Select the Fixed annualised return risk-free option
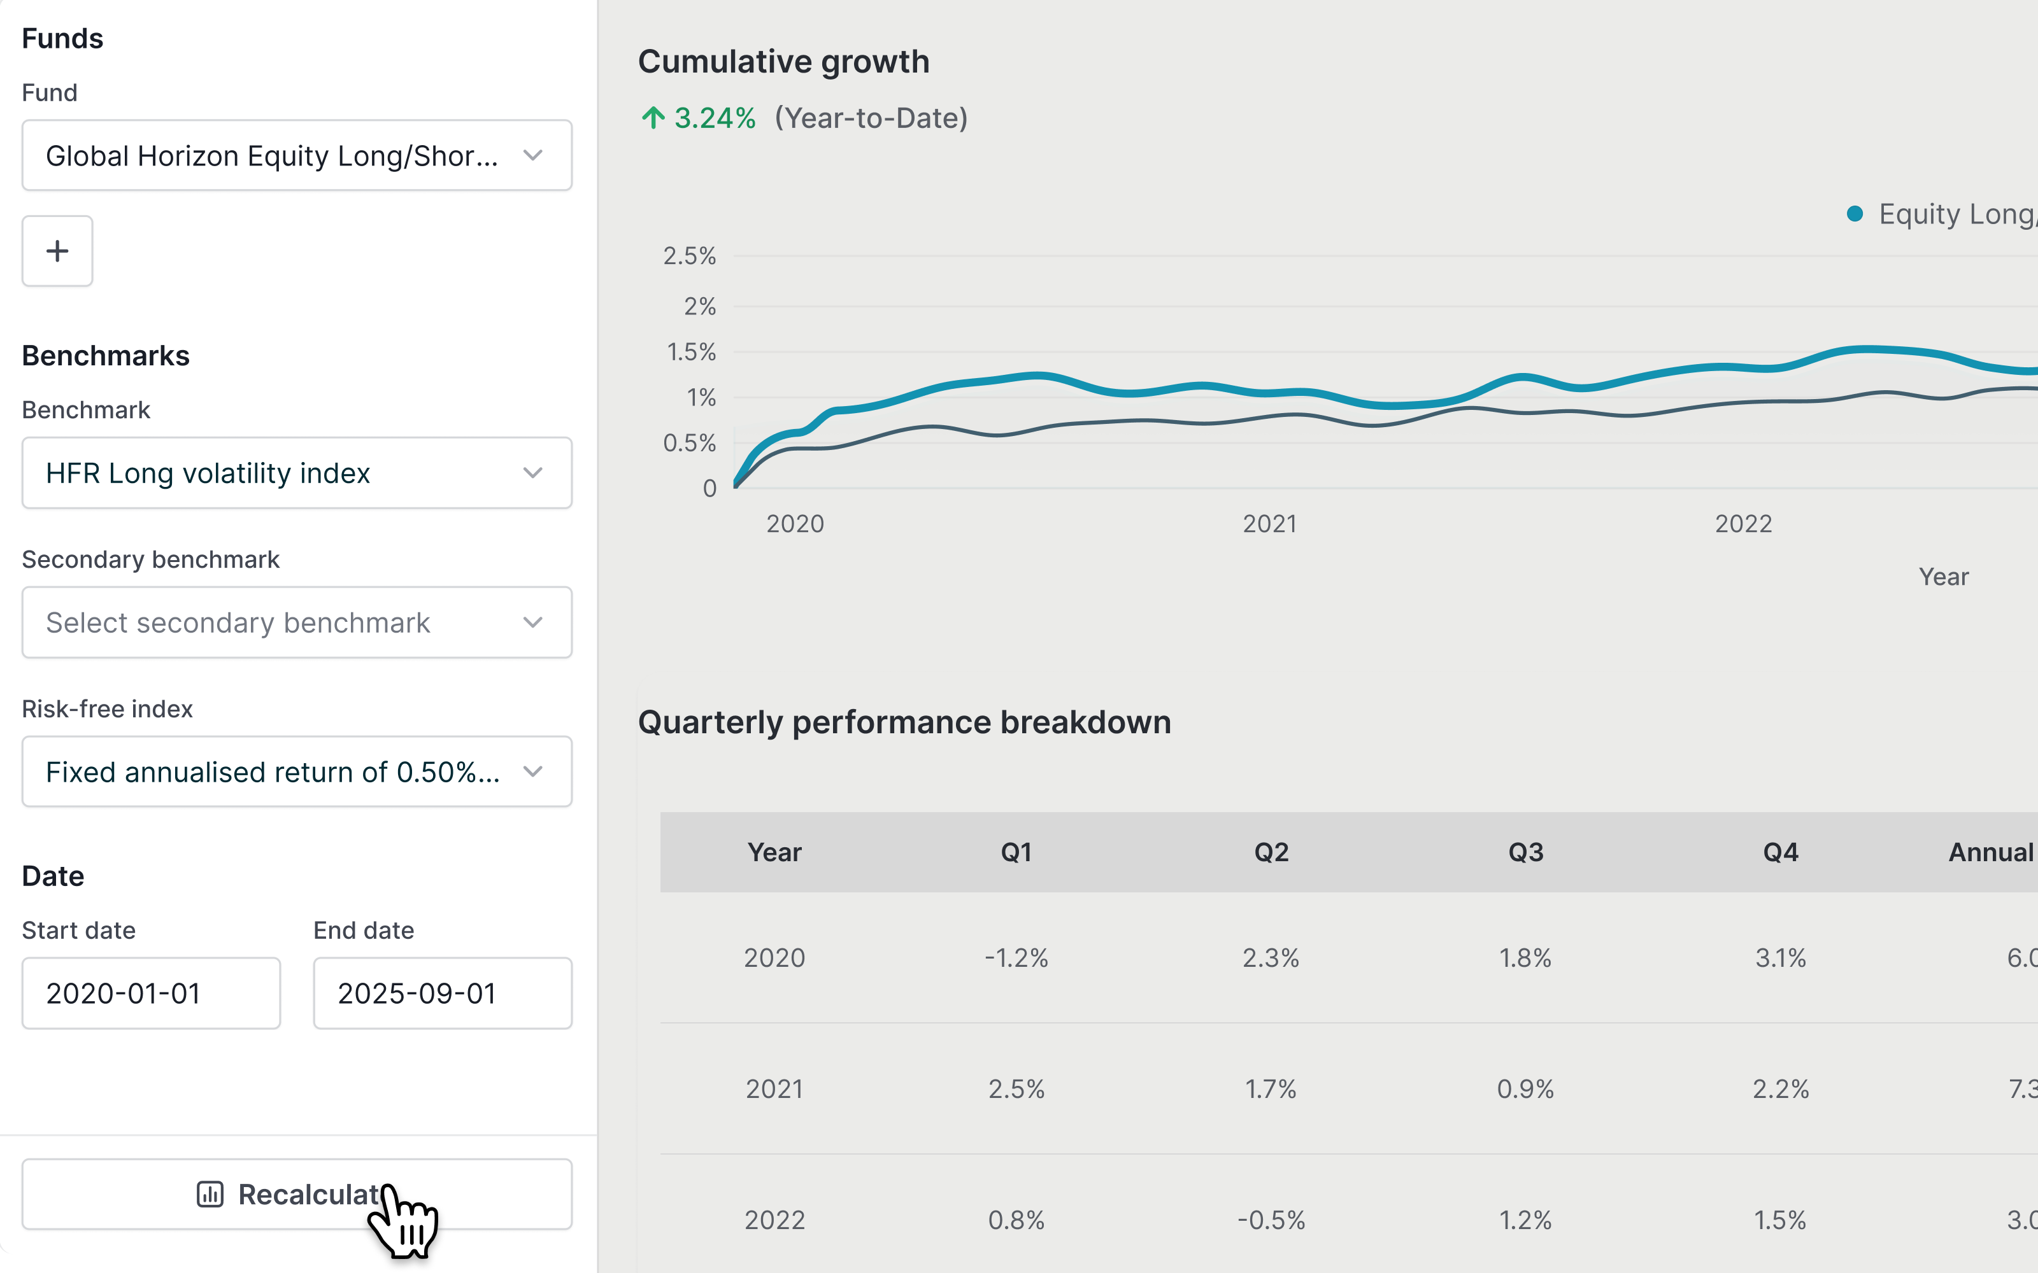This screenshot has height=1273, width=2038. click(x=296, y=770)
